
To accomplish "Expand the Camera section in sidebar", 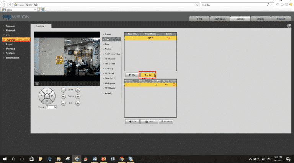I will pyautogui.click(x=10, y=26).
